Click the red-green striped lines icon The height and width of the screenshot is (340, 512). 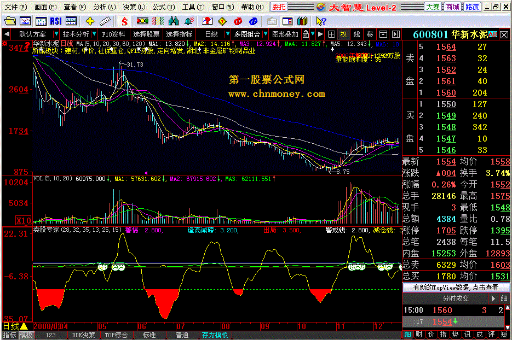(158, 21)
